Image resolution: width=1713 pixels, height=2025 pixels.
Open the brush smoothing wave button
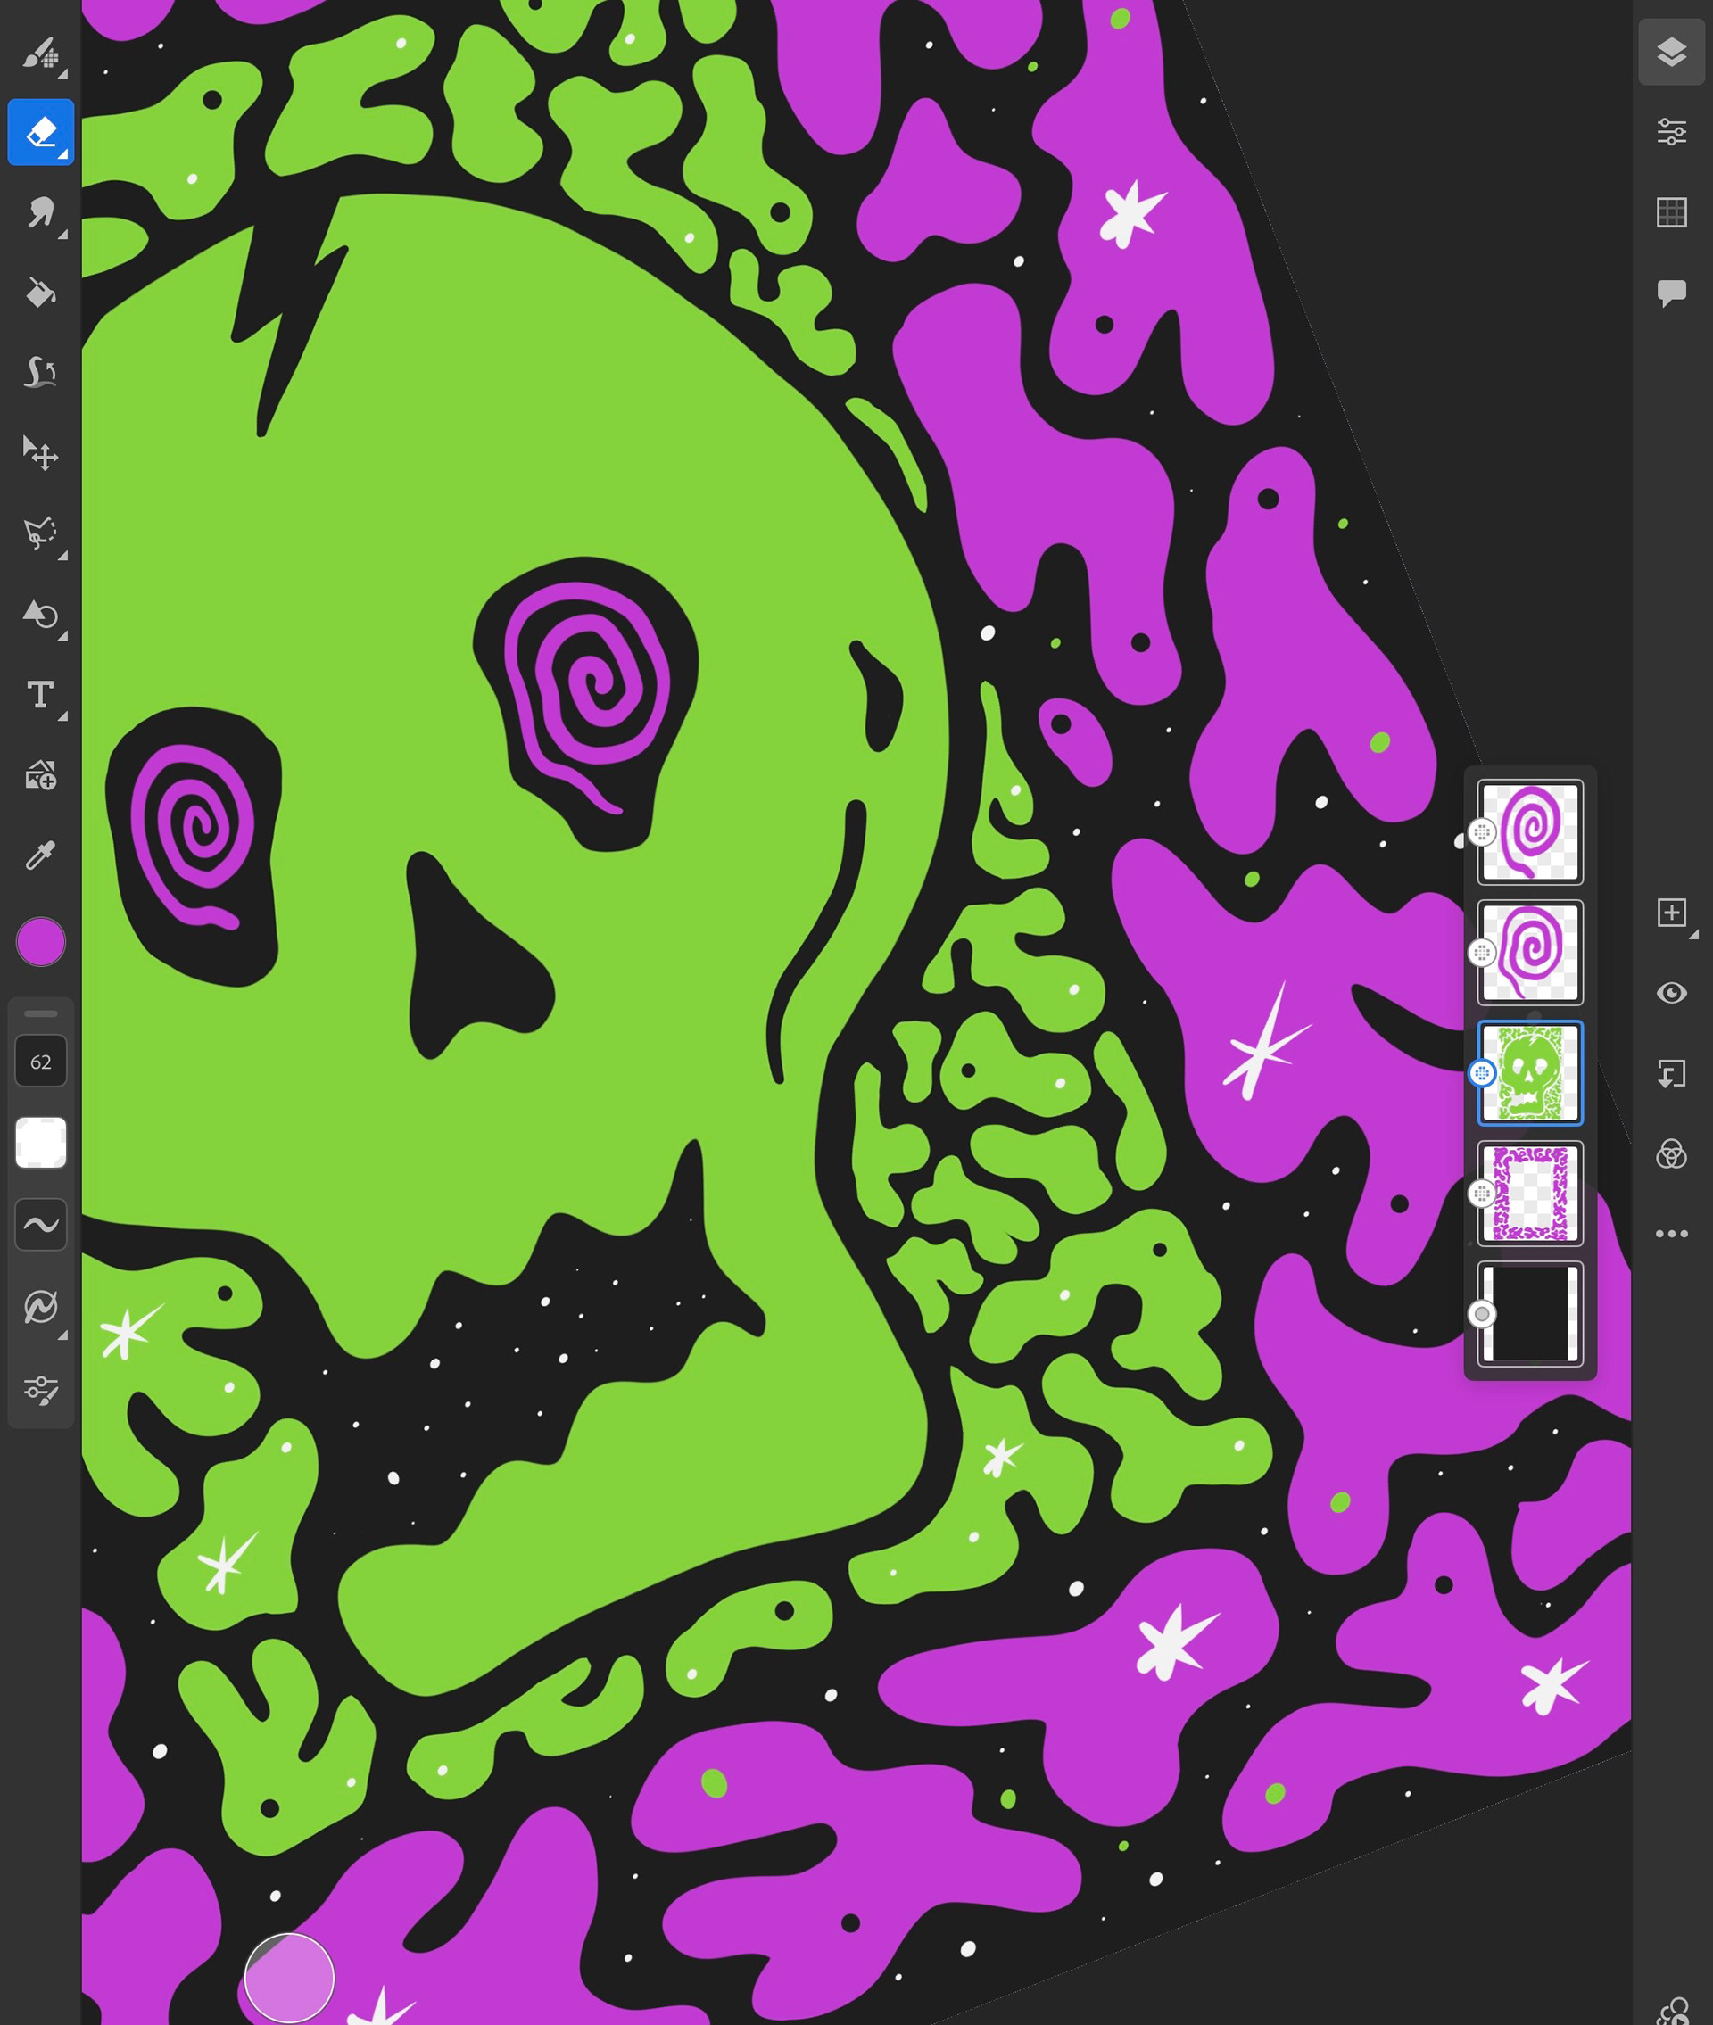(x=41, y=1224)
